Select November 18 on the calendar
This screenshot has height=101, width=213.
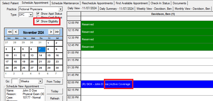coord(16,62)
